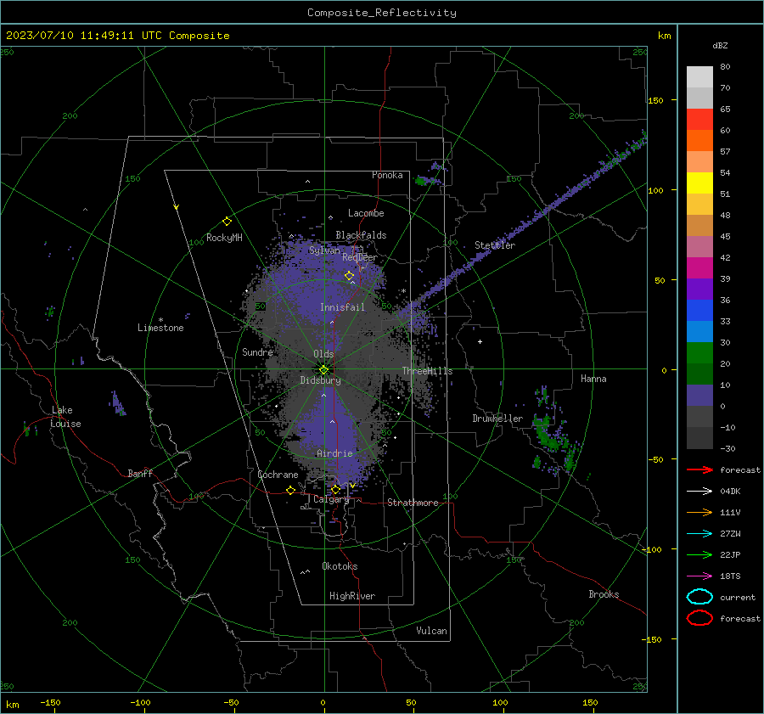
Task: Click the yellow radar site marker at Olds
Action: 324,370
